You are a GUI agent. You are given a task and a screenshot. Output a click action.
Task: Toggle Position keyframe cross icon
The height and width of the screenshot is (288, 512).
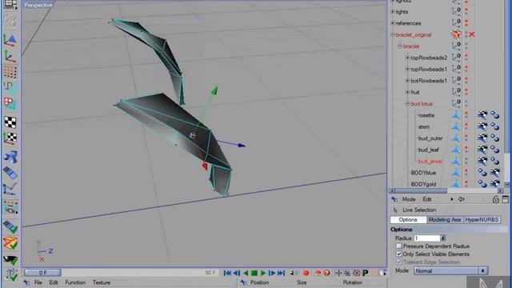[338, 273]
